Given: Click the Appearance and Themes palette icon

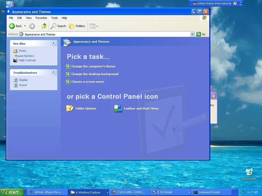Looking at the screenshot, I should (67, 43).
